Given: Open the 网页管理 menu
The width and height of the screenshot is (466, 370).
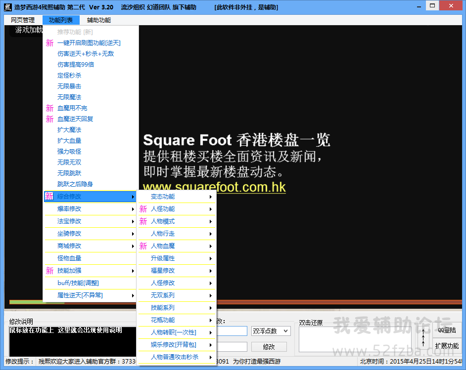Looking at the screenshot, I should [x=23, y=20].
